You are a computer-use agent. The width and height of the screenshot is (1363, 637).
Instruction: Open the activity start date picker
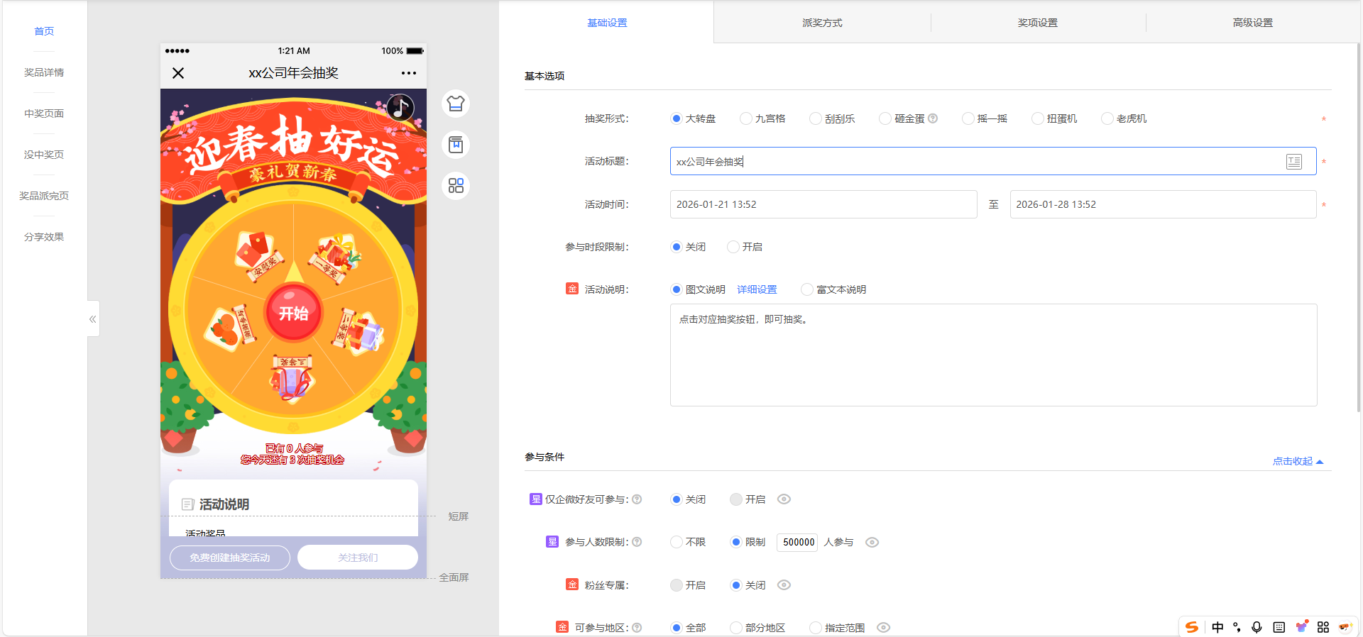tap(823, 204)
